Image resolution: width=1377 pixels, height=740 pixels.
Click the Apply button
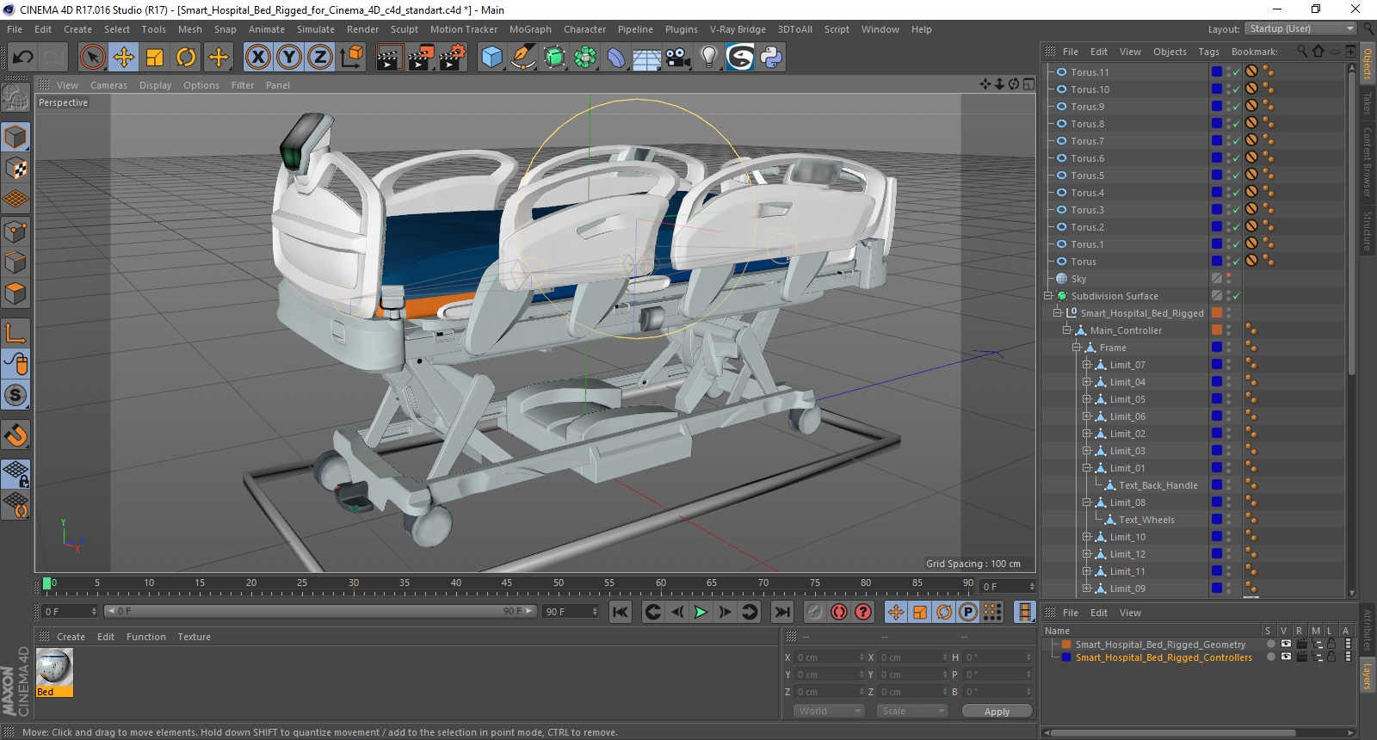click(997, 712)
